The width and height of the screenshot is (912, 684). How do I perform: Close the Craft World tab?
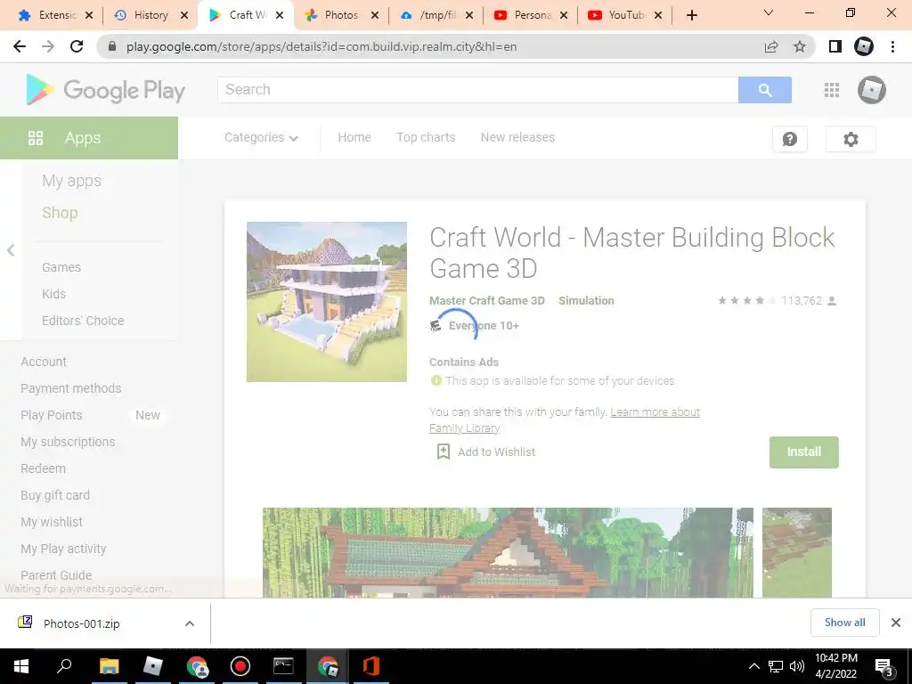280,16
